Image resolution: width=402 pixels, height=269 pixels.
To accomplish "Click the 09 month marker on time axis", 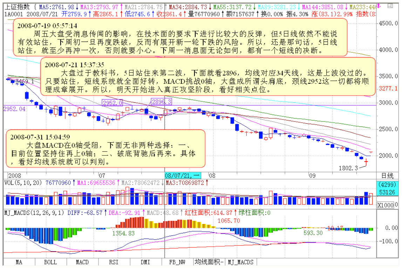I will coord(312,175).
